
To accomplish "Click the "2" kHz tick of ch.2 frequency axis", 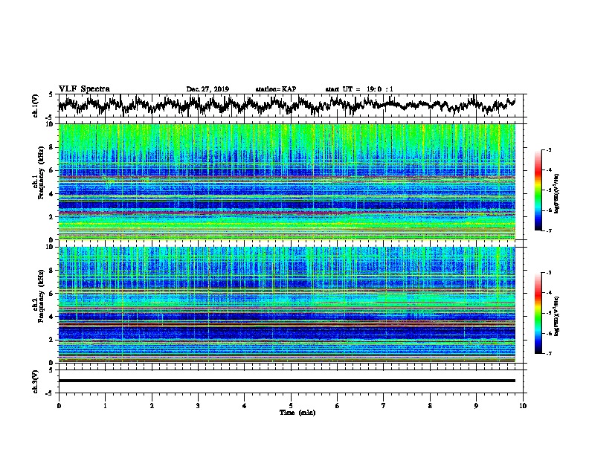I will point(51,340).
